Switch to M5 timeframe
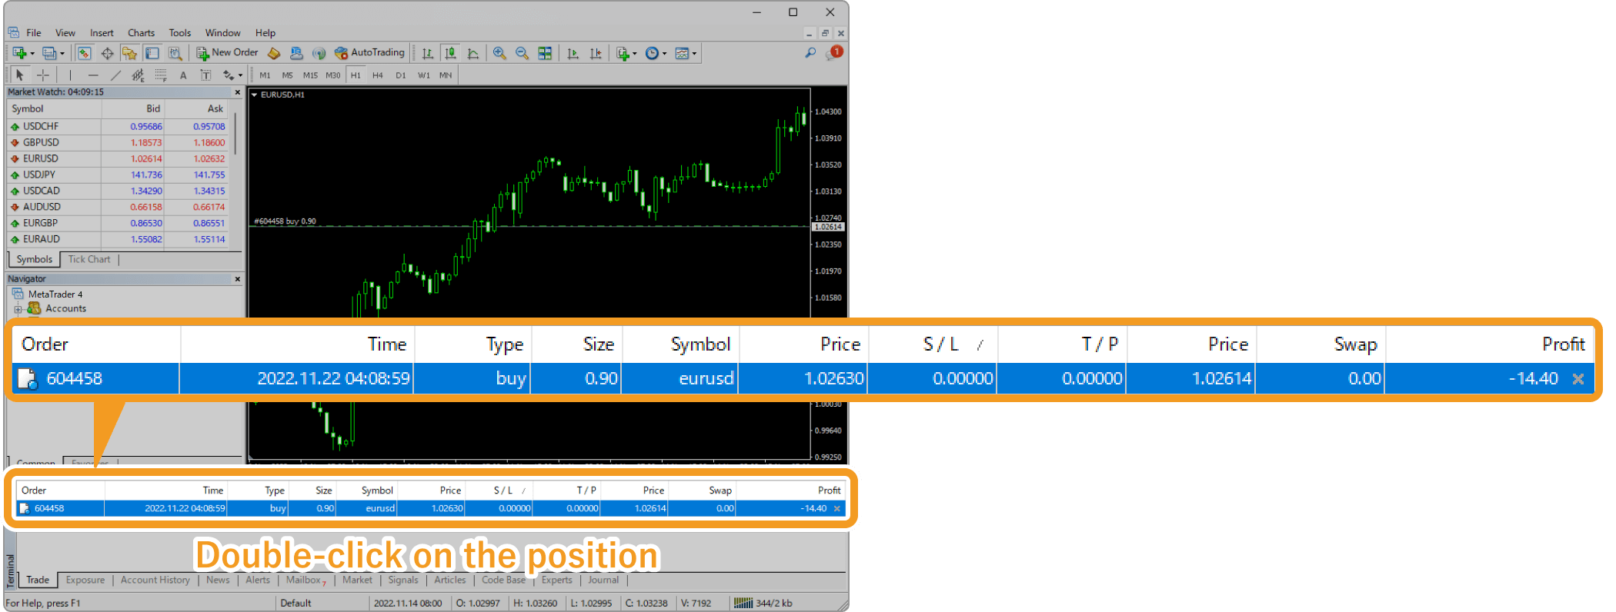Image resolution: width=1616 pixels, height=612 pixels. click(x=287, y=75)
